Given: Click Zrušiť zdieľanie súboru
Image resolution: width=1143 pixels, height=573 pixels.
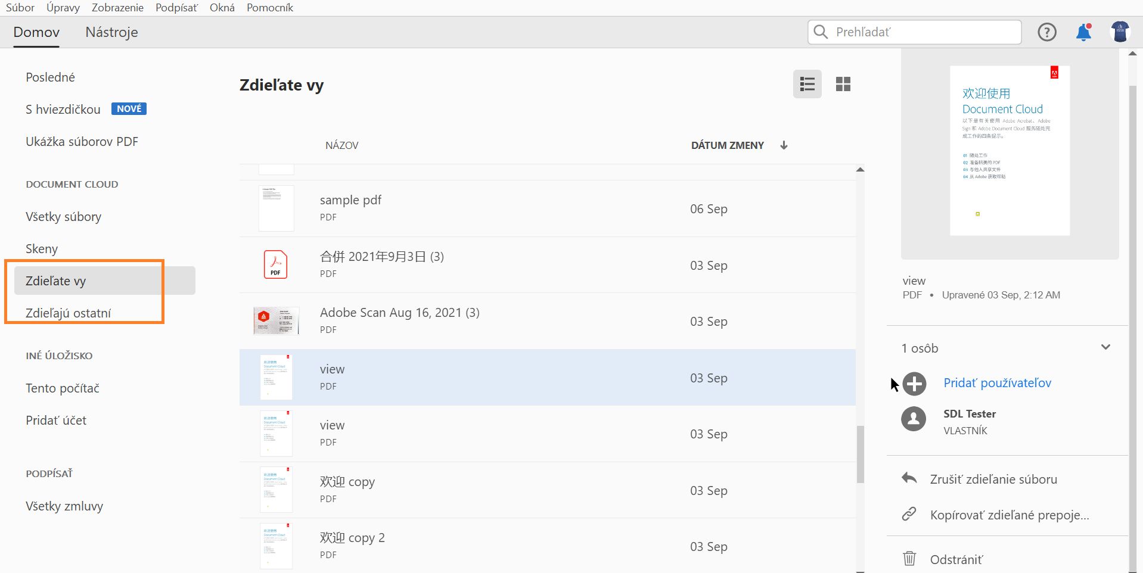Looking at the screenshot, I should click(993, 479).
